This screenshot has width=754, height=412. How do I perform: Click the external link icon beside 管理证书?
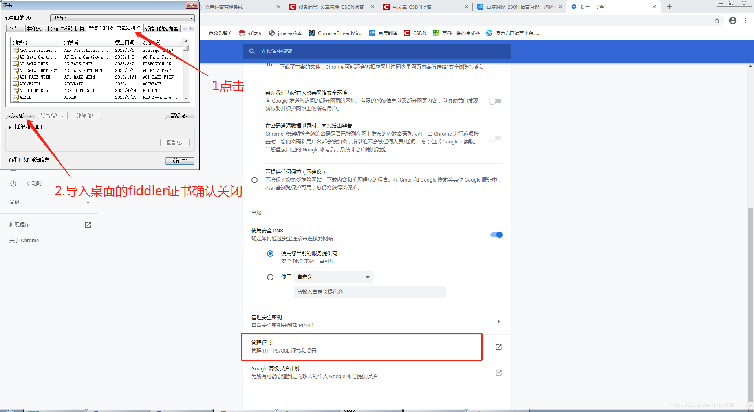[x=498, y=347]
